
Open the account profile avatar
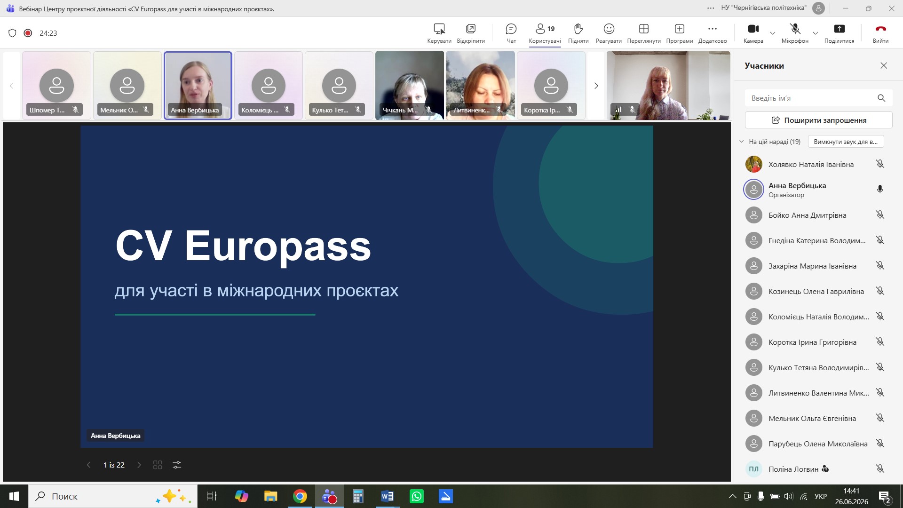coord(819,8)
